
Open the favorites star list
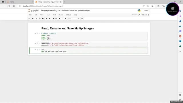(x=158, y=6)
